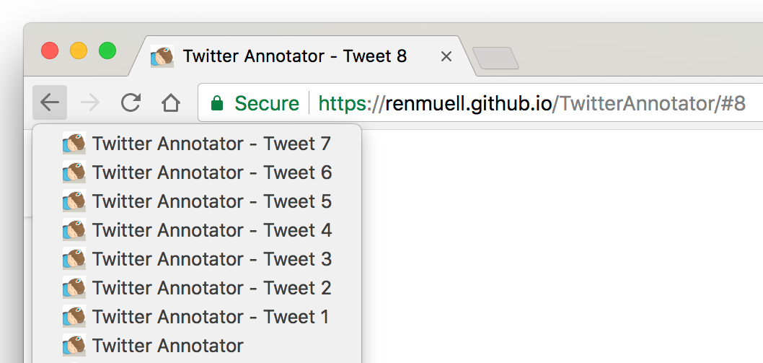Jump to Twitter Annotator - Tweet 3
763x363 pixels.
[211, 259]
